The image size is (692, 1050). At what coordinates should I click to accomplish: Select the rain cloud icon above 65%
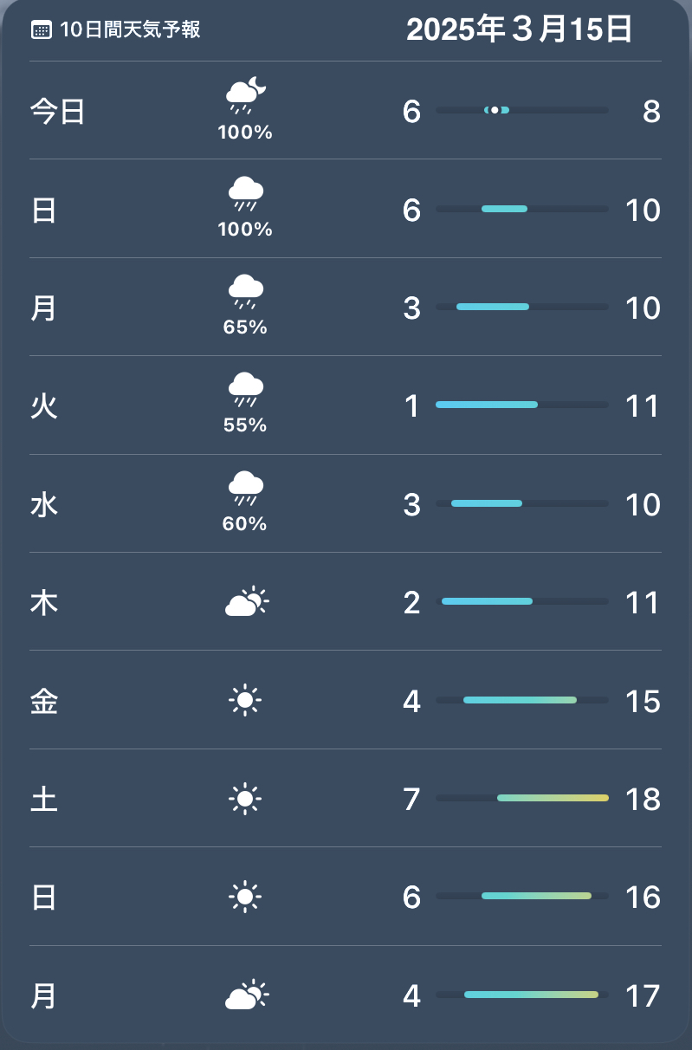[246, 291]
